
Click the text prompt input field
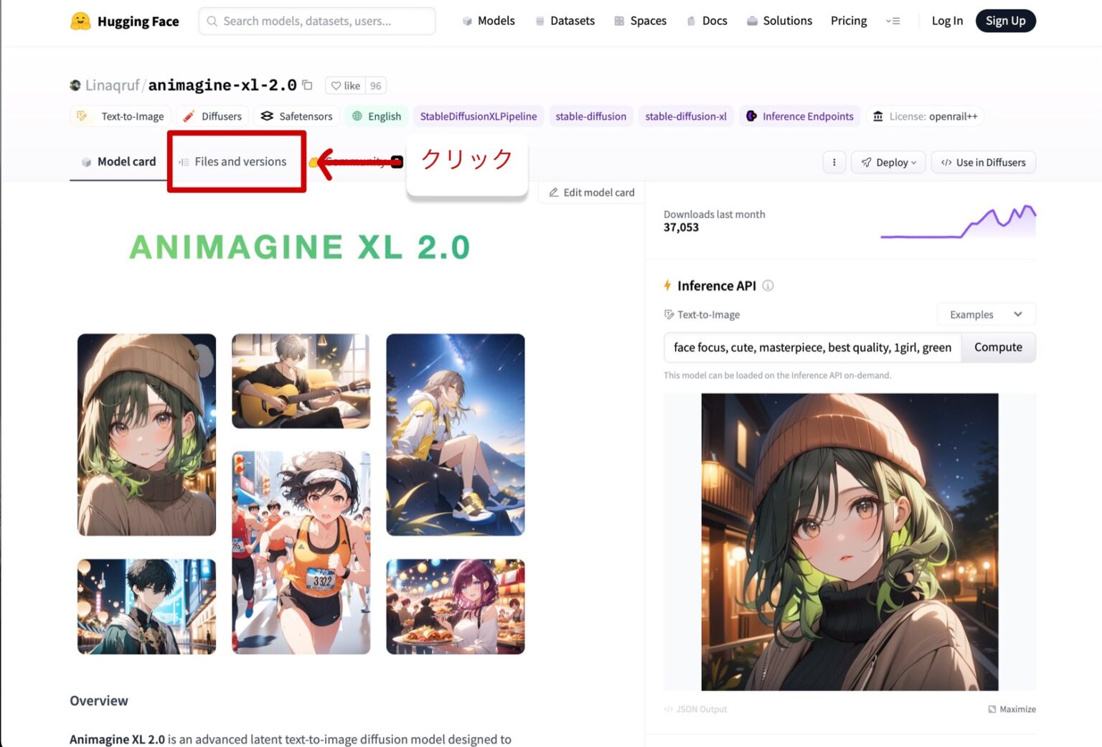coord(811,347)
